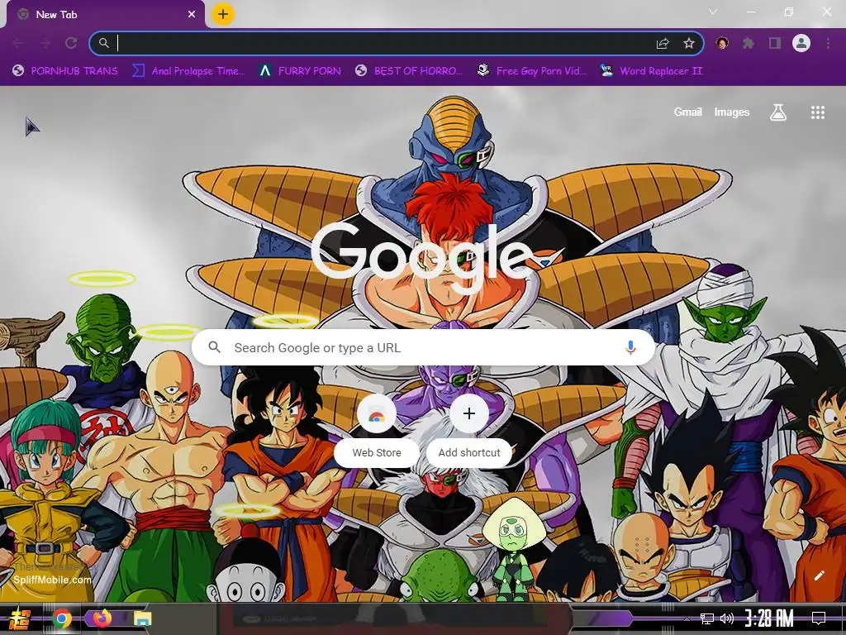Click the Gmail link
The image size is (846, 635).
(x=688, y=112)
